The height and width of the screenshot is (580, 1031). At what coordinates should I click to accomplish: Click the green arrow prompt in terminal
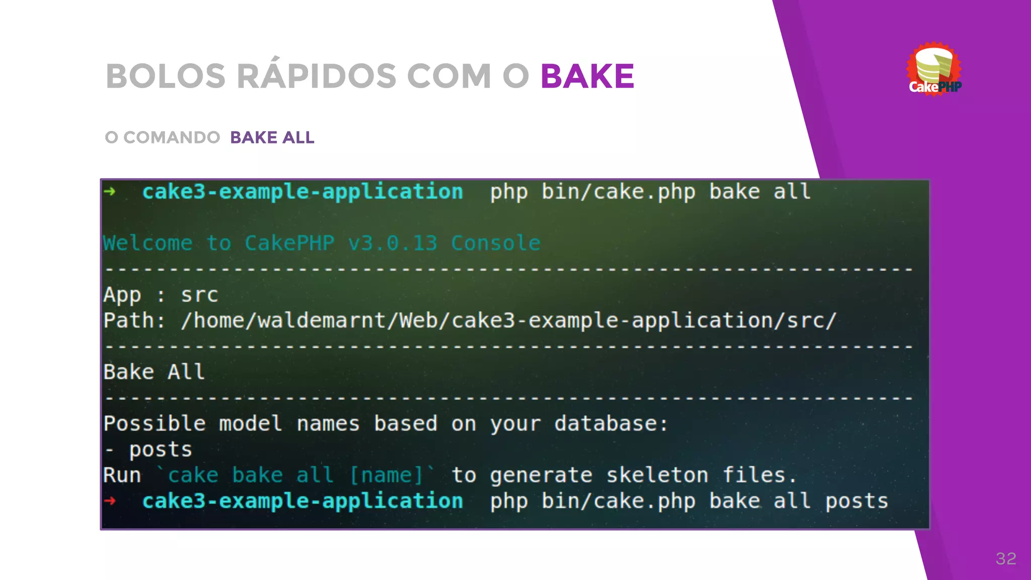click(110, 191)
